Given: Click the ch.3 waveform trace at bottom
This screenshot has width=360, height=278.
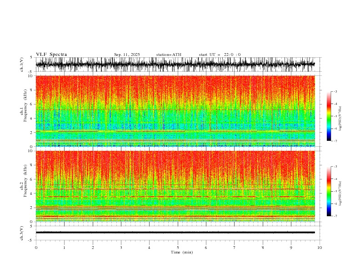Looking at the screenshot, I should coord(175,233).
